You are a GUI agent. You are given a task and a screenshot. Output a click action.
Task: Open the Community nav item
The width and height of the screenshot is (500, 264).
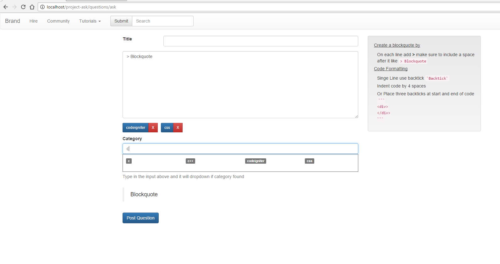pos(58,21)
